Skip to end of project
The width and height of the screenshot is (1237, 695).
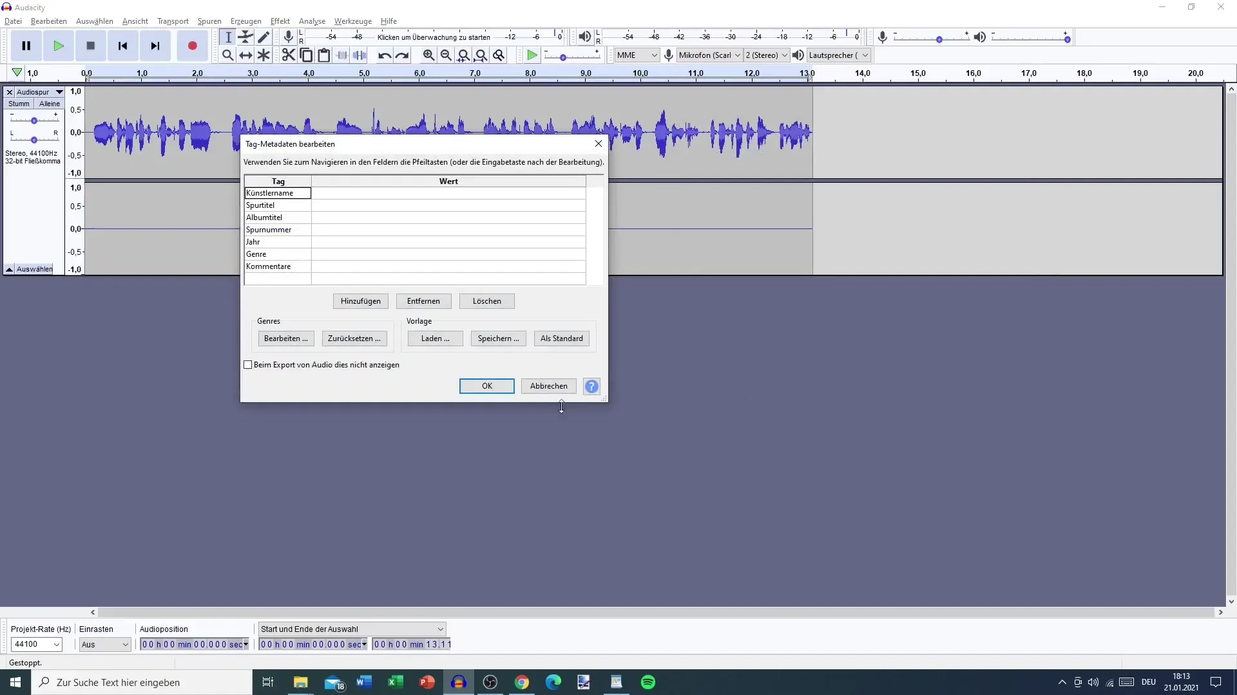click(x=155, y=46)
